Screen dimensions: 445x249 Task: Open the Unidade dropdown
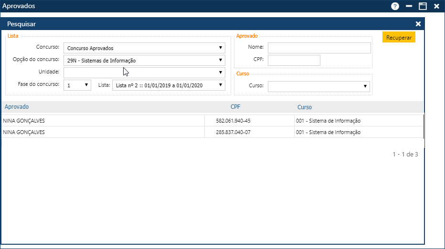pos(144,73)
